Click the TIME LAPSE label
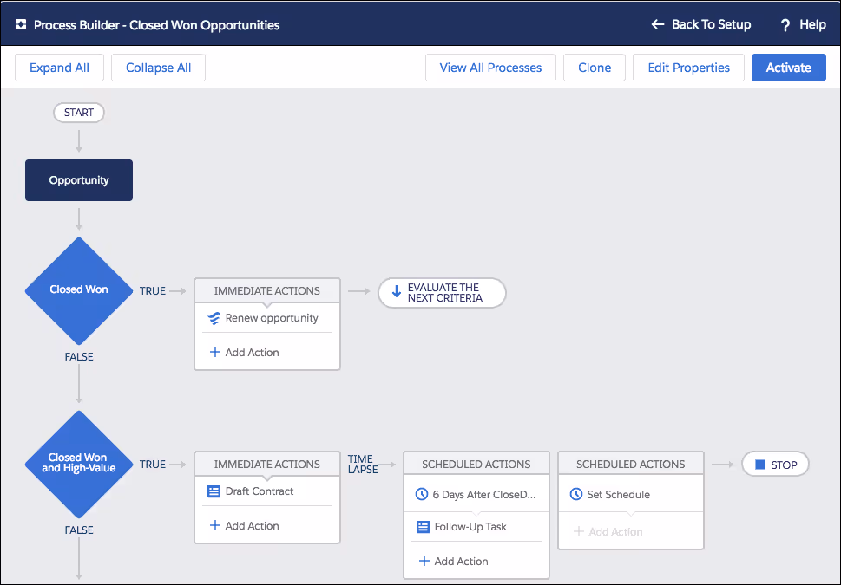Viewport: 841px width, 585px height. tap(363, 464)
